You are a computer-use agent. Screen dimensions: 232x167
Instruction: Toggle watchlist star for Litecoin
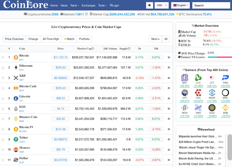point(3,98)
